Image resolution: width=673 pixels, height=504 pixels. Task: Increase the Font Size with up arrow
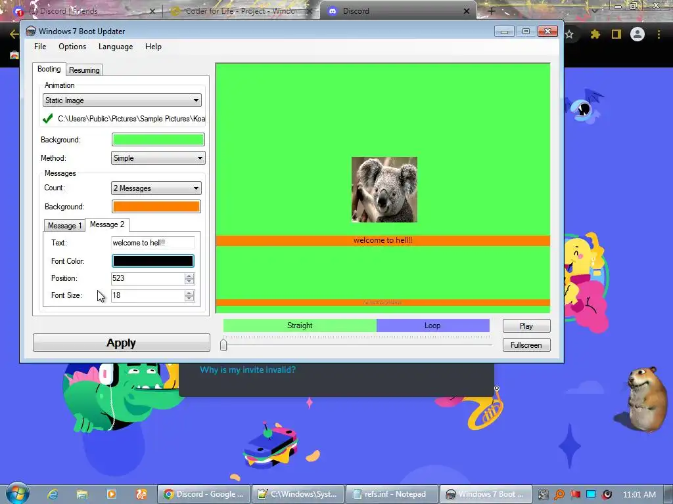(189, 293)
